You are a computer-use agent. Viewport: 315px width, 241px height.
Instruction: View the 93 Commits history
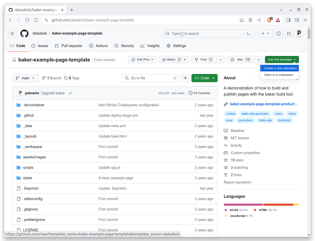point(199,93)
